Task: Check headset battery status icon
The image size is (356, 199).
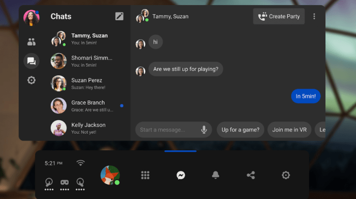Action: coord(65,185)
